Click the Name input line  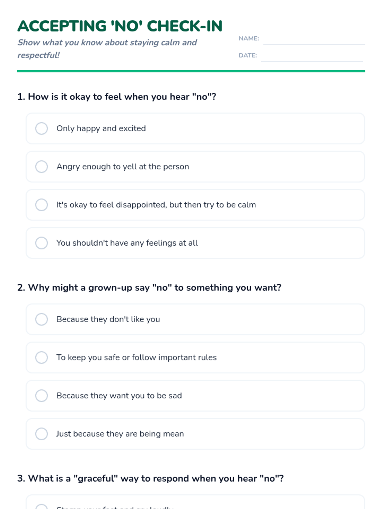[314, 40]
